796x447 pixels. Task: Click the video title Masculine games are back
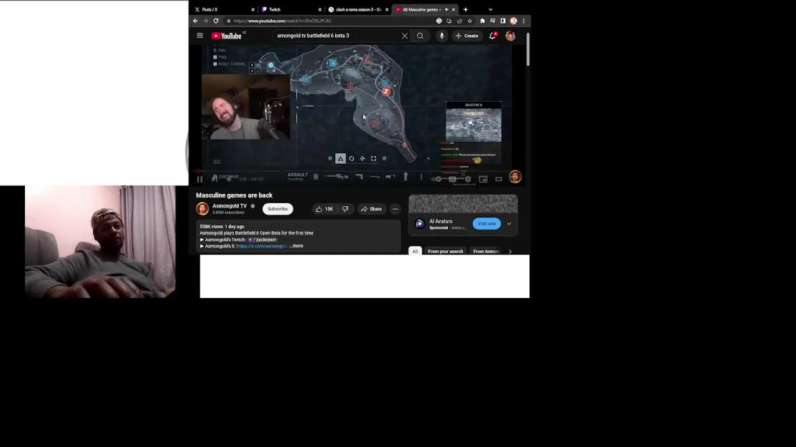coord(234,196)
